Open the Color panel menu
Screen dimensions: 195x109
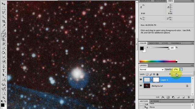pos(192,43)
